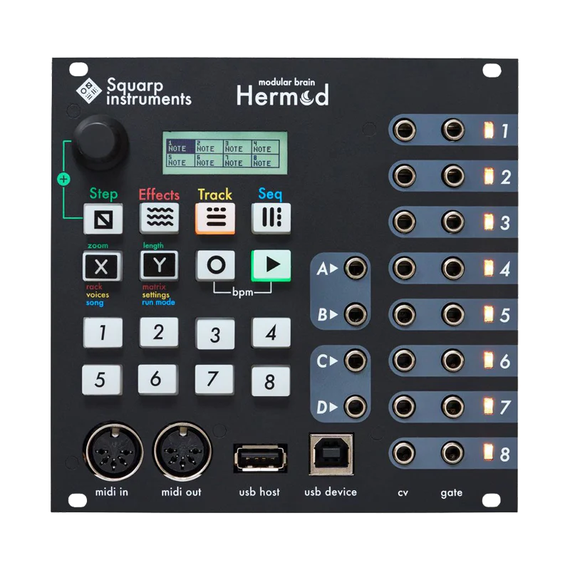Click the usb device port

pyautogui.click(x=331, y=454)
